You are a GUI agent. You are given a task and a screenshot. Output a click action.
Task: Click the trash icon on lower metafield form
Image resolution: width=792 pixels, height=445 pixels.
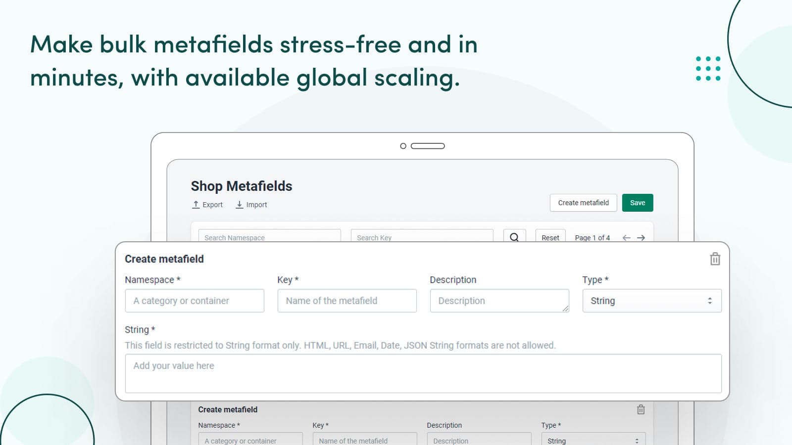(641, 409)
